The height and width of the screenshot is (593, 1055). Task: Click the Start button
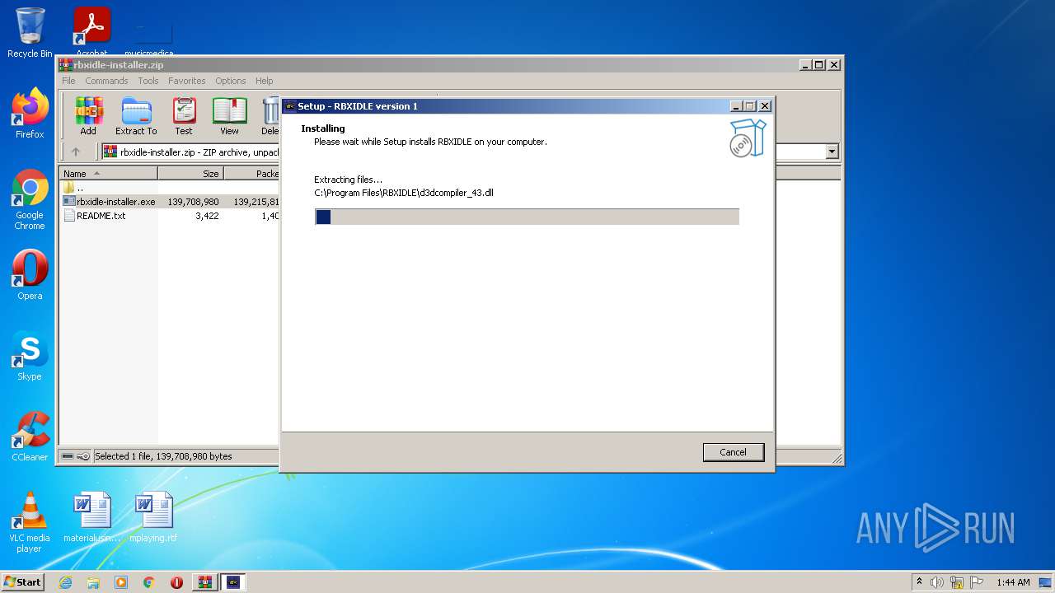[x=23, y=582]
